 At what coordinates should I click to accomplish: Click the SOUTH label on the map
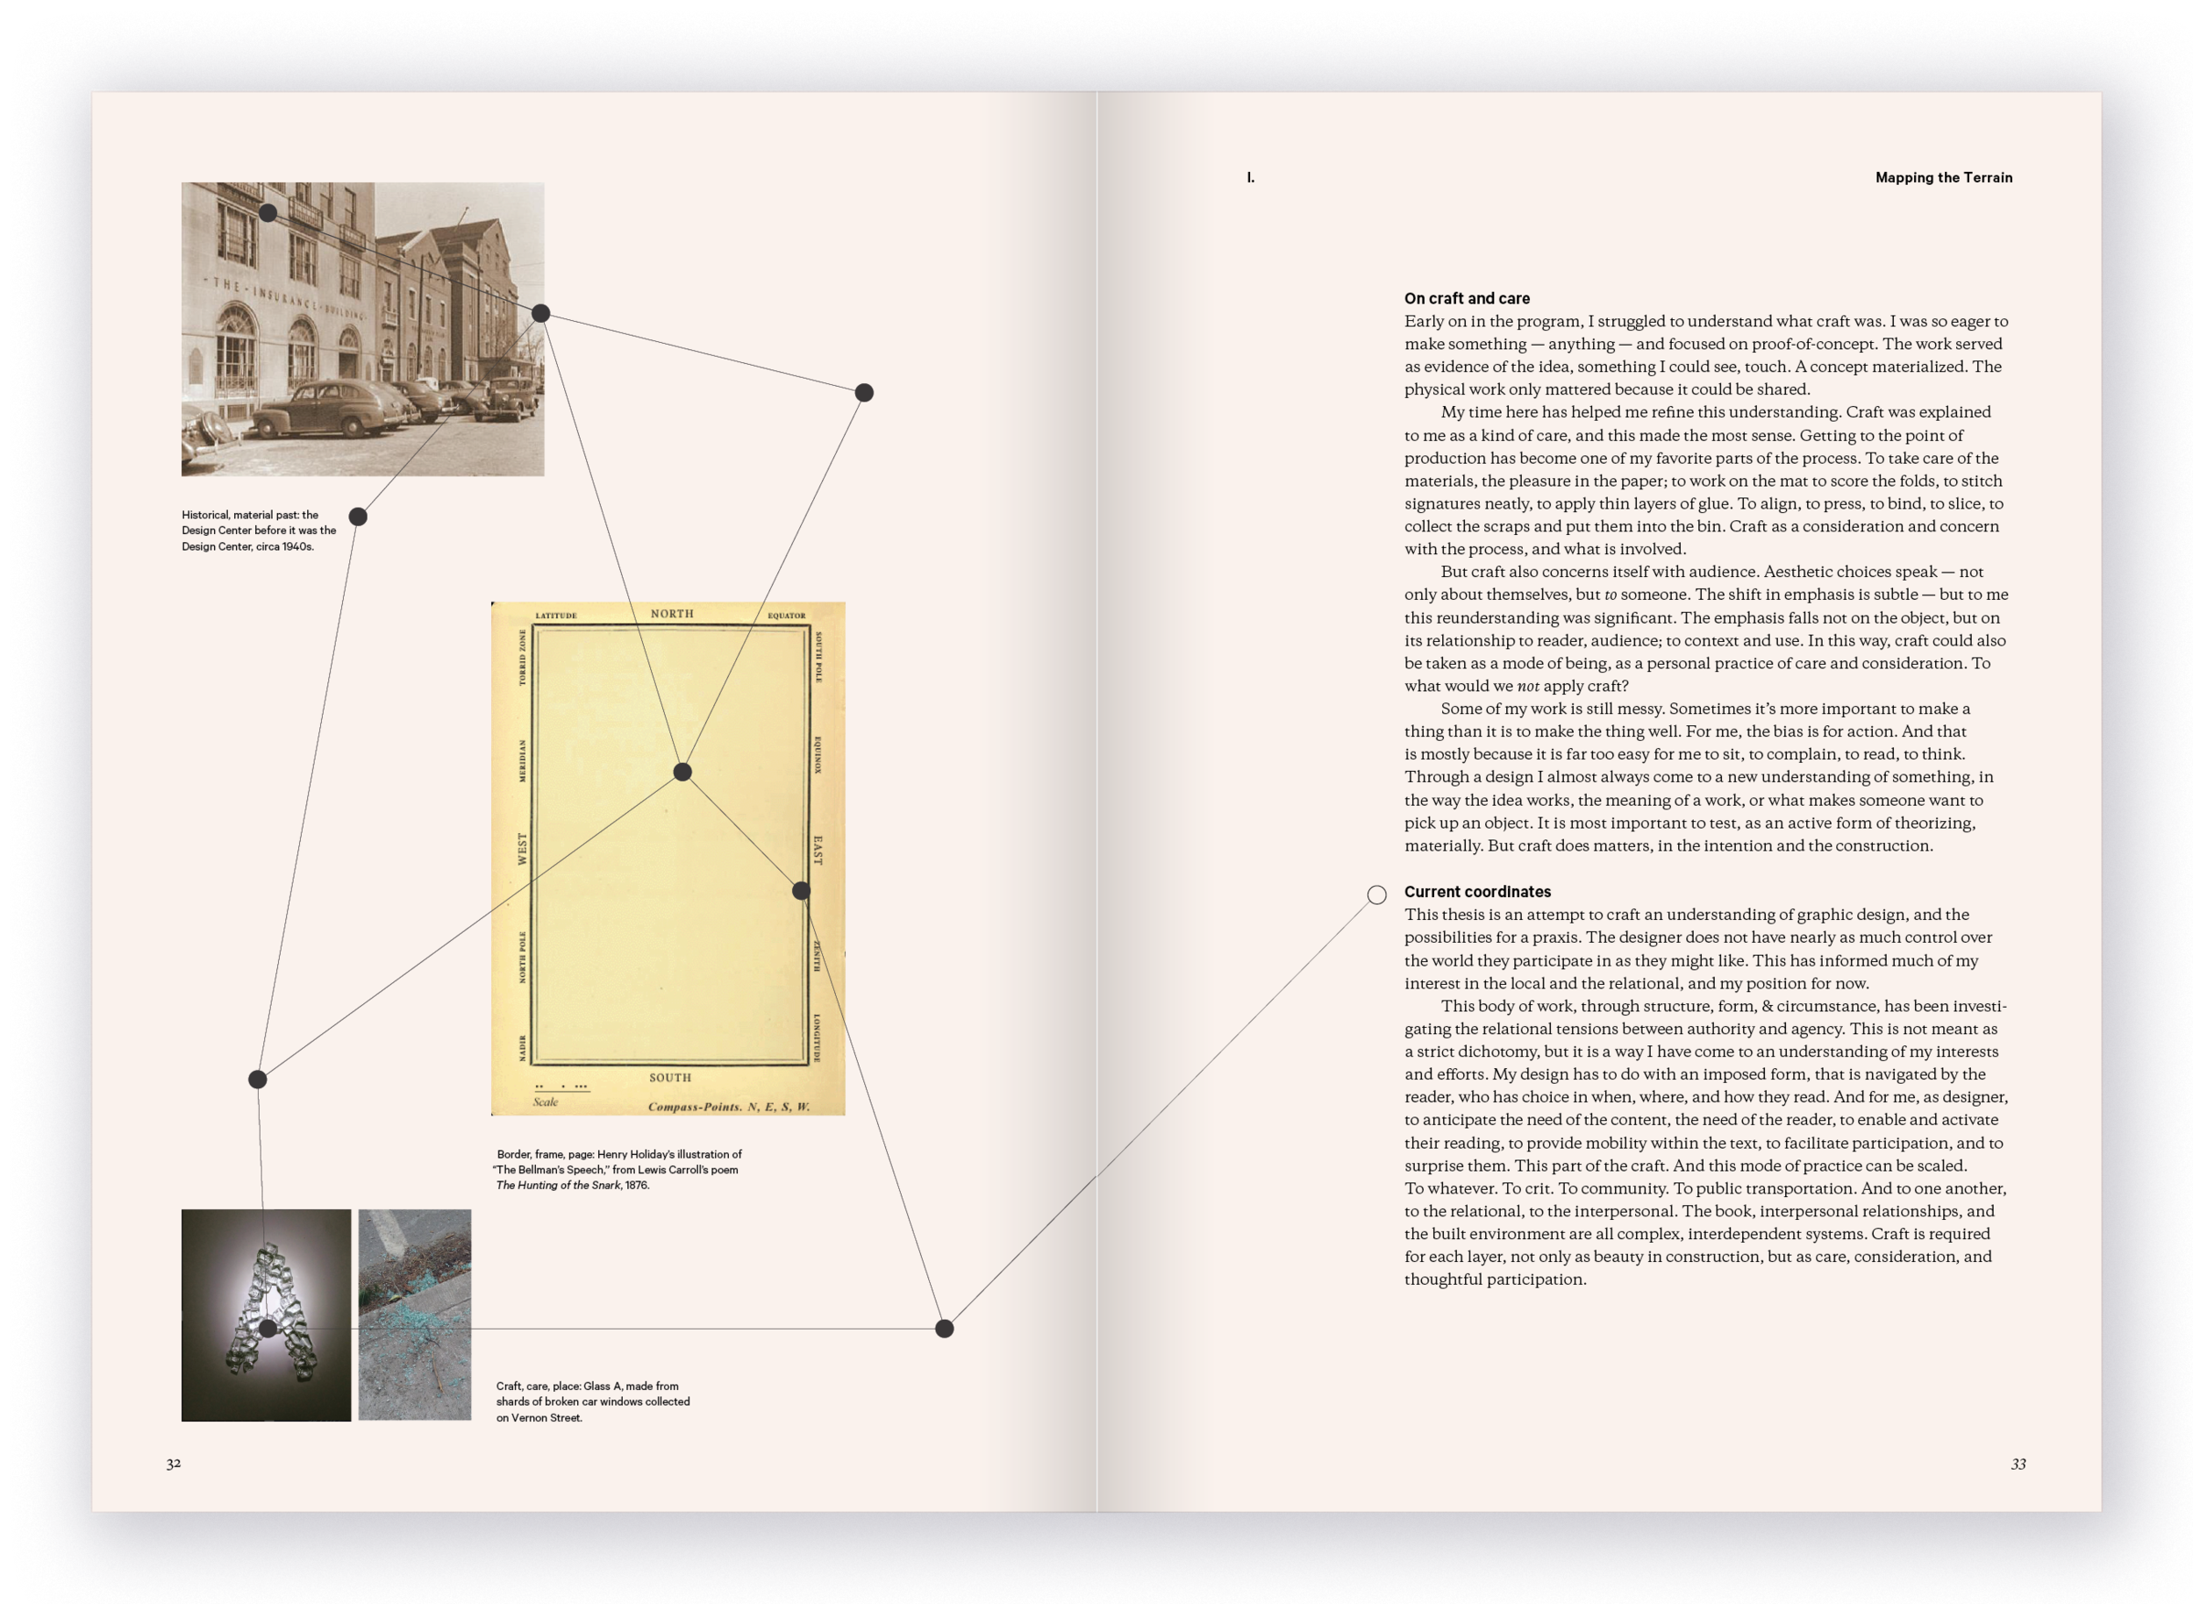[x=670, y=1078]
